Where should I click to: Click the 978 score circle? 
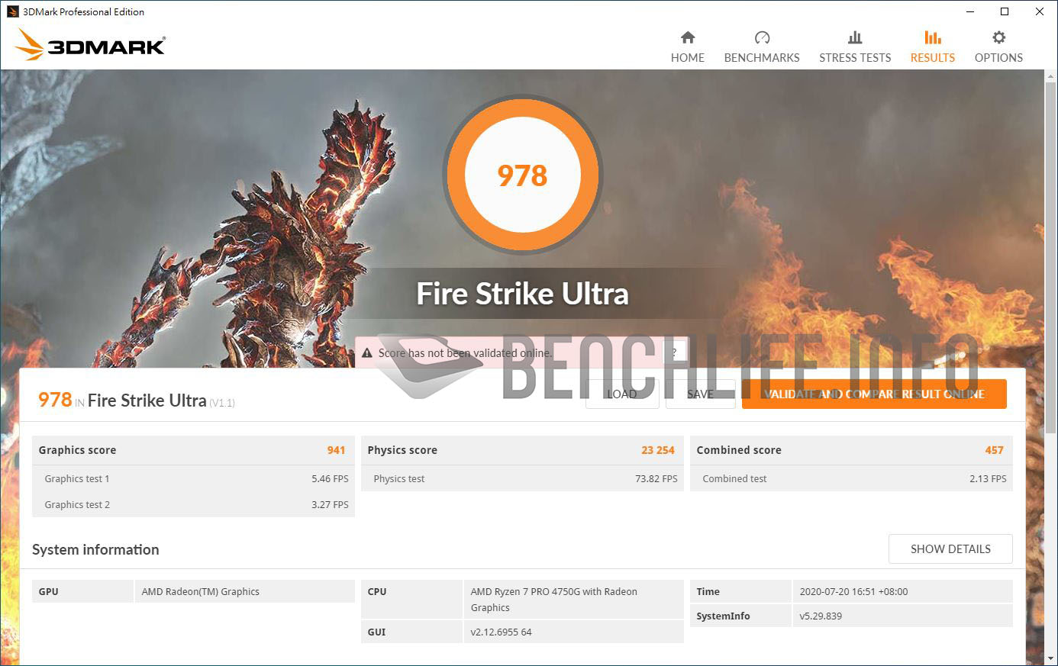522,175
